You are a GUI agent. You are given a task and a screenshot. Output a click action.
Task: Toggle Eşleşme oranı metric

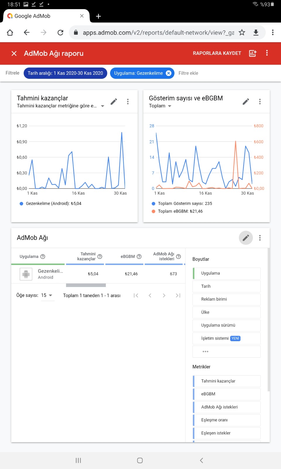point(227,420)
